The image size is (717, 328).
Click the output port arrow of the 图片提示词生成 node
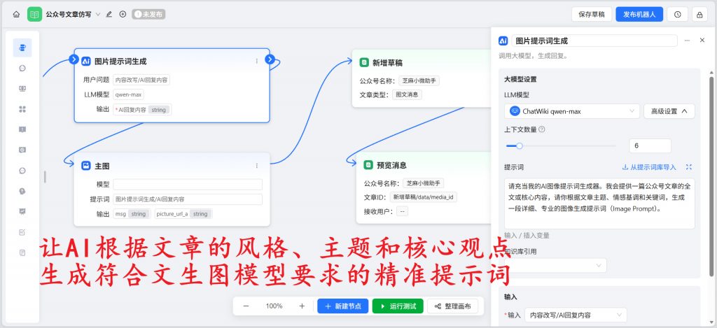point(270,59)
